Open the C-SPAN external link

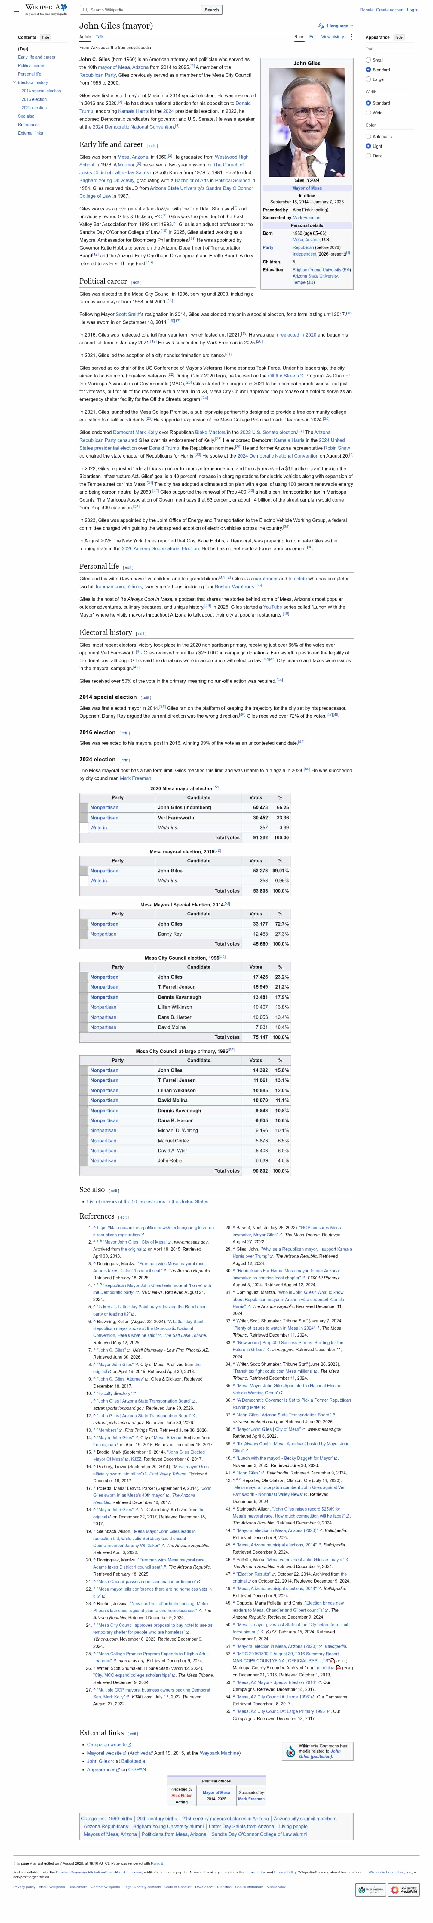[x=137, y=1770]
